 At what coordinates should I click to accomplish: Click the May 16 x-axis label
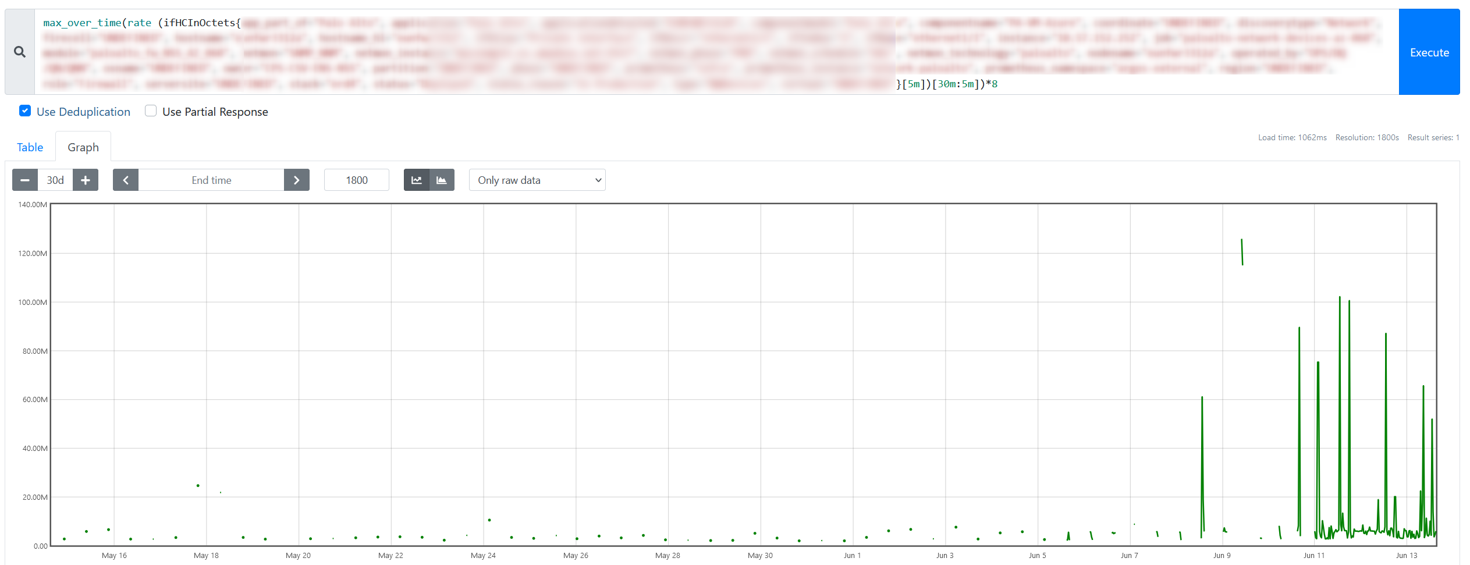tap(114, 555)
